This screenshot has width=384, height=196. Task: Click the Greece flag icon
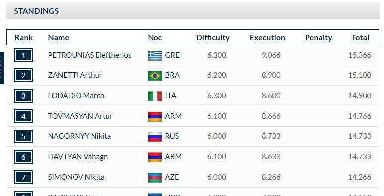tap(155, 55)
